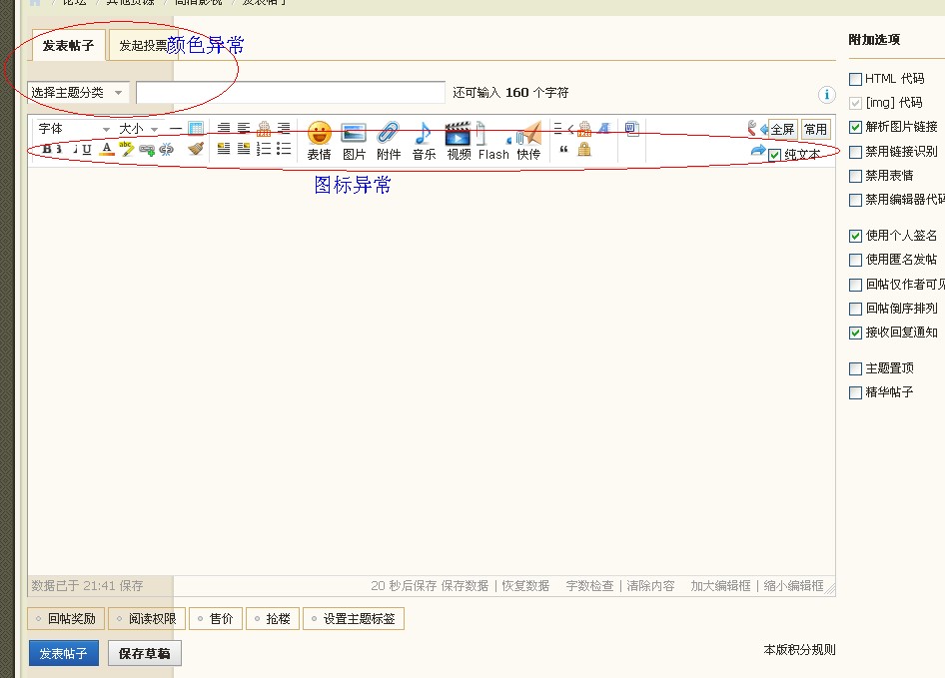Click the info icon beside character counter

[x=826, y=94]
